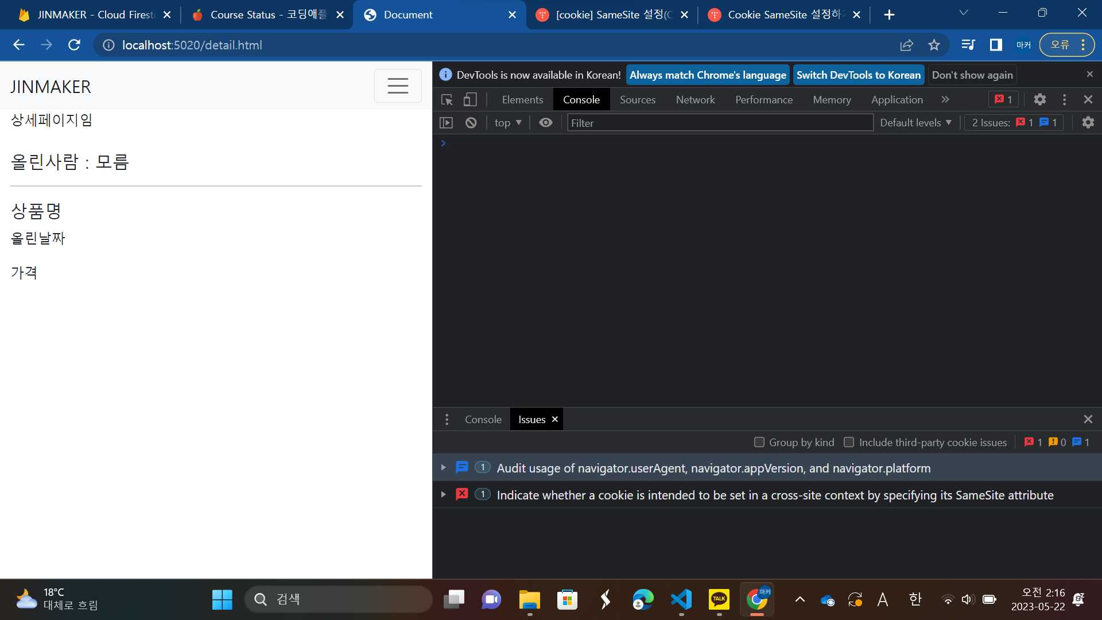The height and width of the screenshot is (620, 1102).
Task: Select an element to inspect in DevTools
Action: pyautogui.click(x=447, y=100)
